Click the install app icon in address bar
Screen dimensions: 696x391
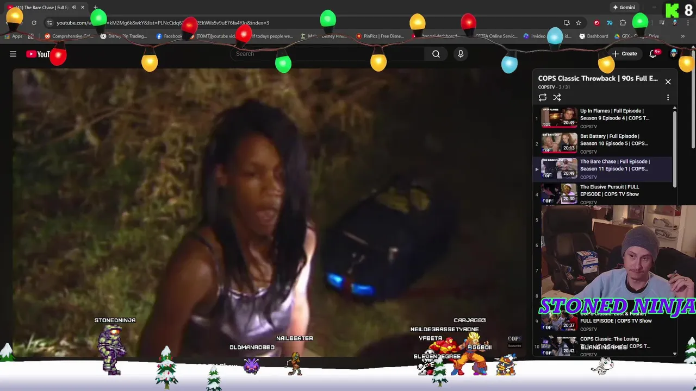(567, 23)
